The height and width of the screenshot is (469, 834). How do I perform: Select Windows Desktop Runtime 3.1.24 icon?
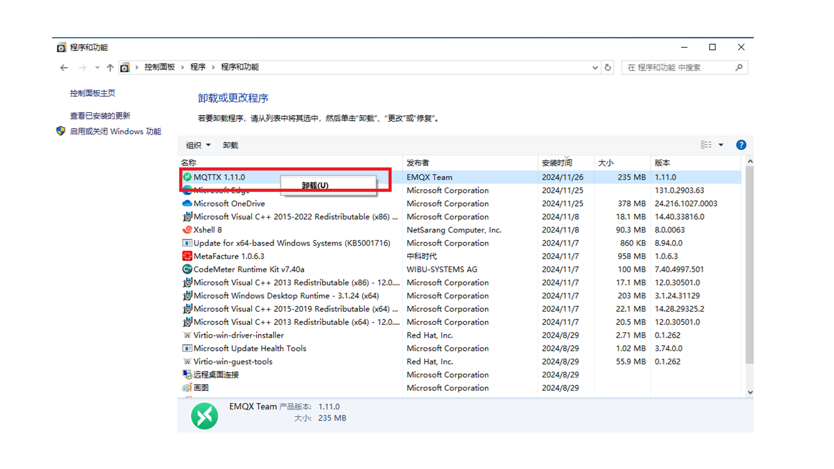(187, 296)
